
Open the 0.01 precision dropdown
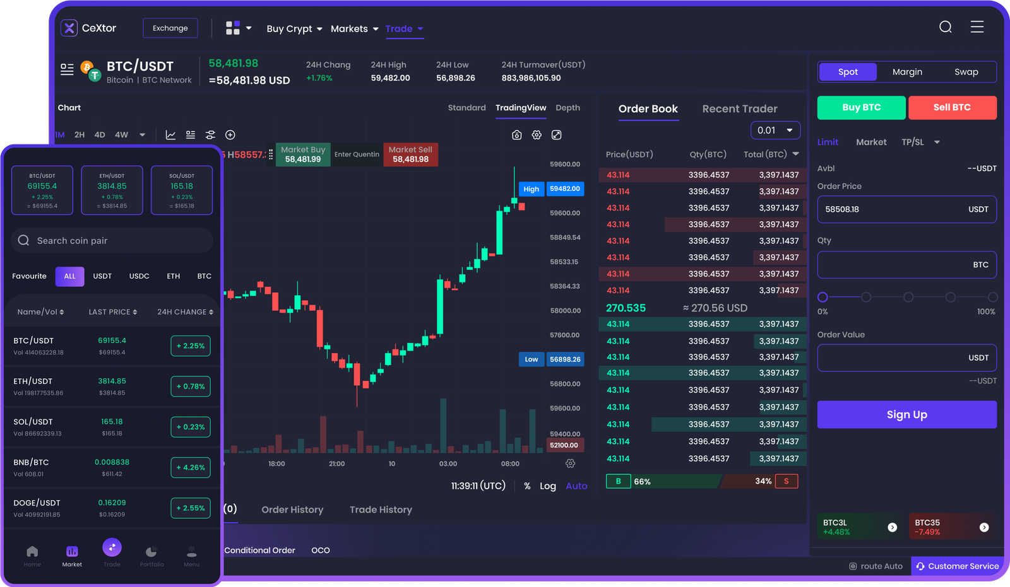pos(775,131)
